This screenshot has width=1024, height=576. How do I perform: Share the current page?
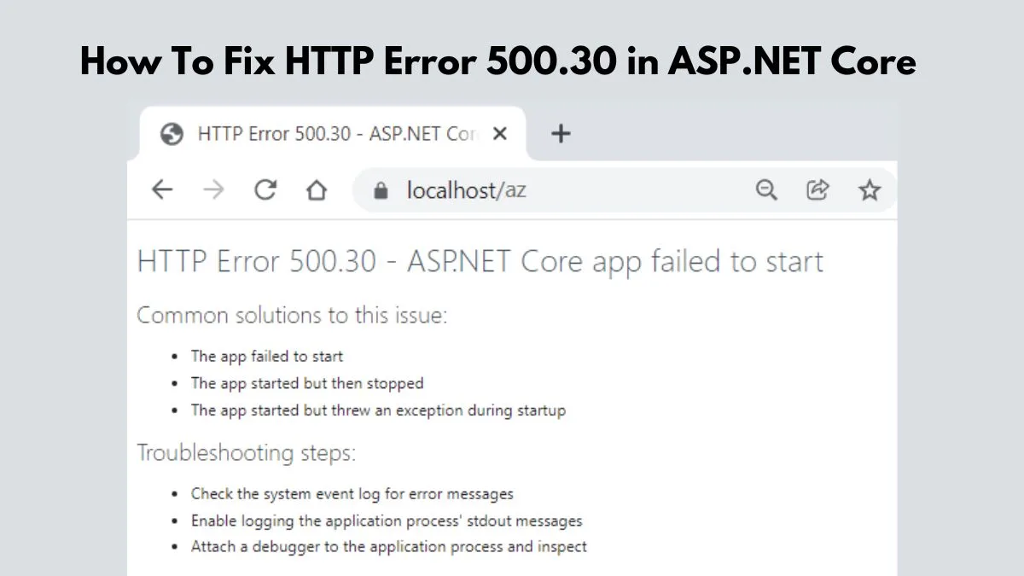coord(817,189)
